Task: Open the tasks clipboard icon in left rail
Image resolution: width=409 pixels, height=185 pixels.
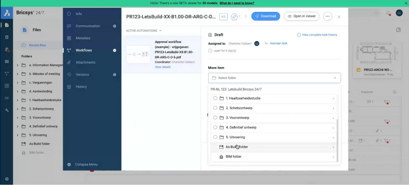Action: [x=7, y=49]
